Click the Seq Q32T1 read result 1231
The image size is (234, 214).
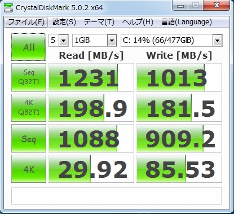coord(91,77)
